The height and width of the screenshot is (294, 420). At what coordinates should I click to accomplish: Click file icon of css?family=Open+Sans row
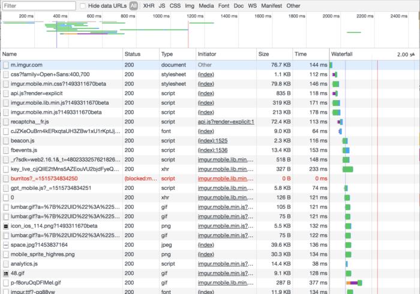pyautogui.click(x=6, y=75)
